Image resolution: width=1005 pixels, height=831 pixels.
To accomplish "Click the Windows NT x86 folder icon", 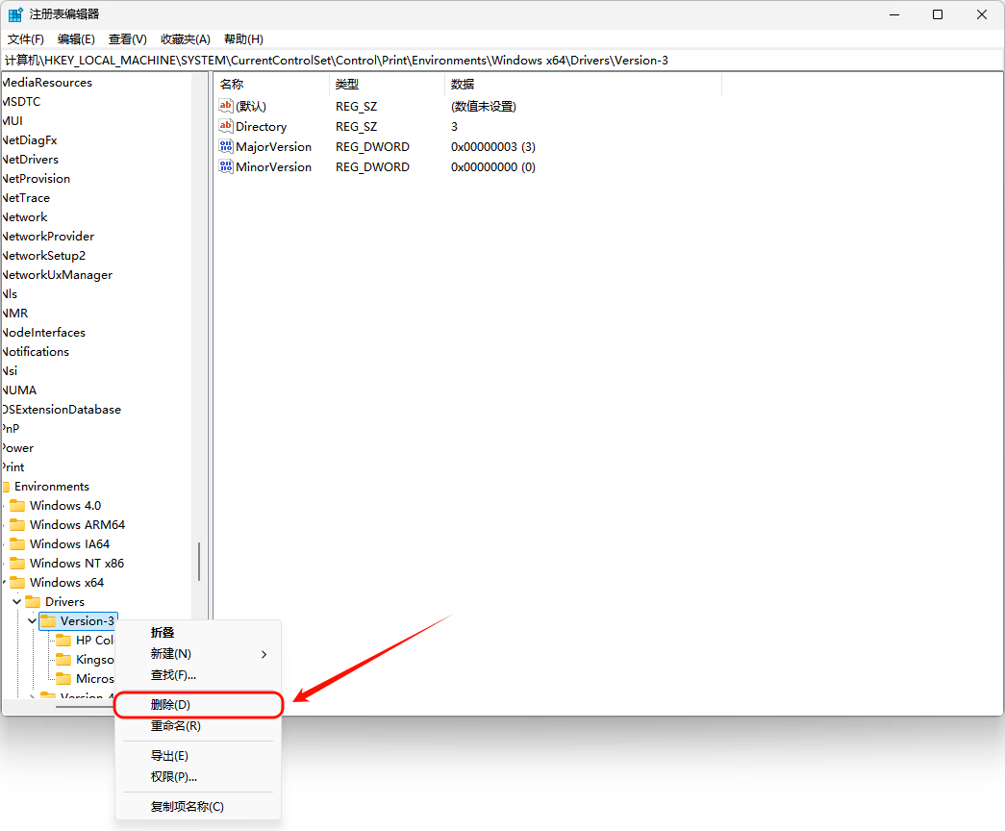I will click(x=16, y=563).
